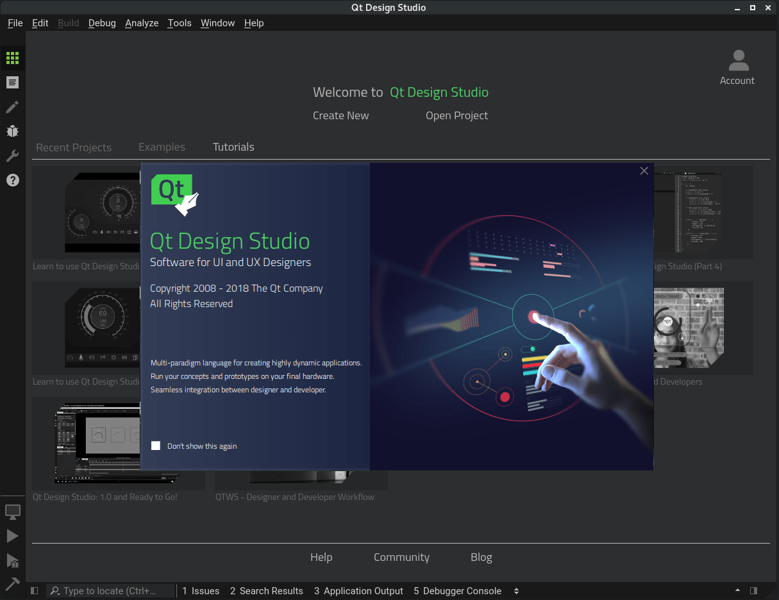Run the project with play icon
The height and width of the screenshot is (600, 779).
pyautogui.click(x=12, y=536)
